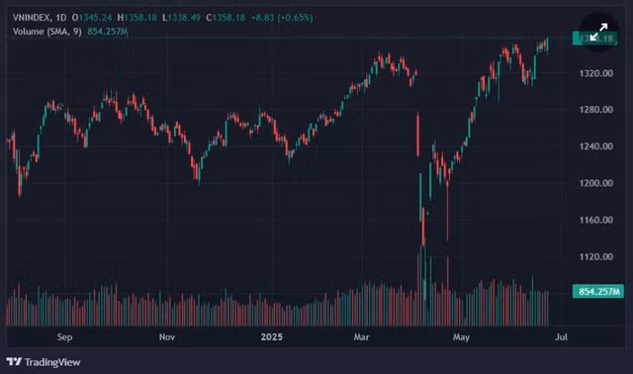
Task: Click the Volume (SMA, 9) indicator label
Action: pos(46,32)
